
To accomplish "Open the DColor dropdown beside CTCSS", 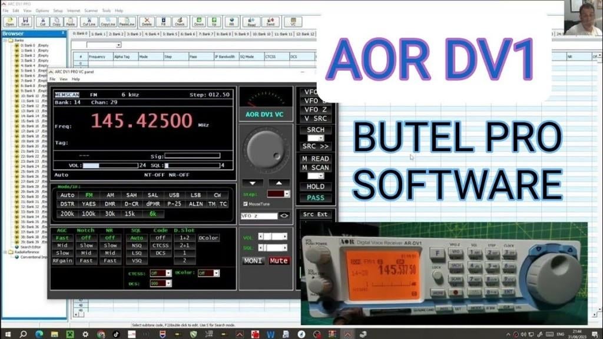I will [x=216, y=273].
